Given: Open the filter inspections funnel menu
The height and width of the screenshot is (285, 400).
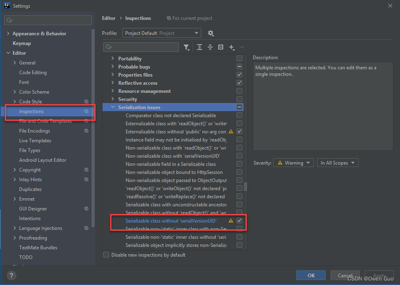Looking at the screenshot, I should [x=187, y=47].
